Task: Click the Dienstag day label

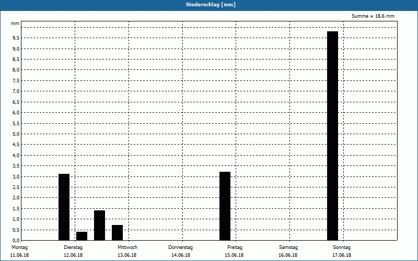Action: pyautogui.click(x=73, y=247)
